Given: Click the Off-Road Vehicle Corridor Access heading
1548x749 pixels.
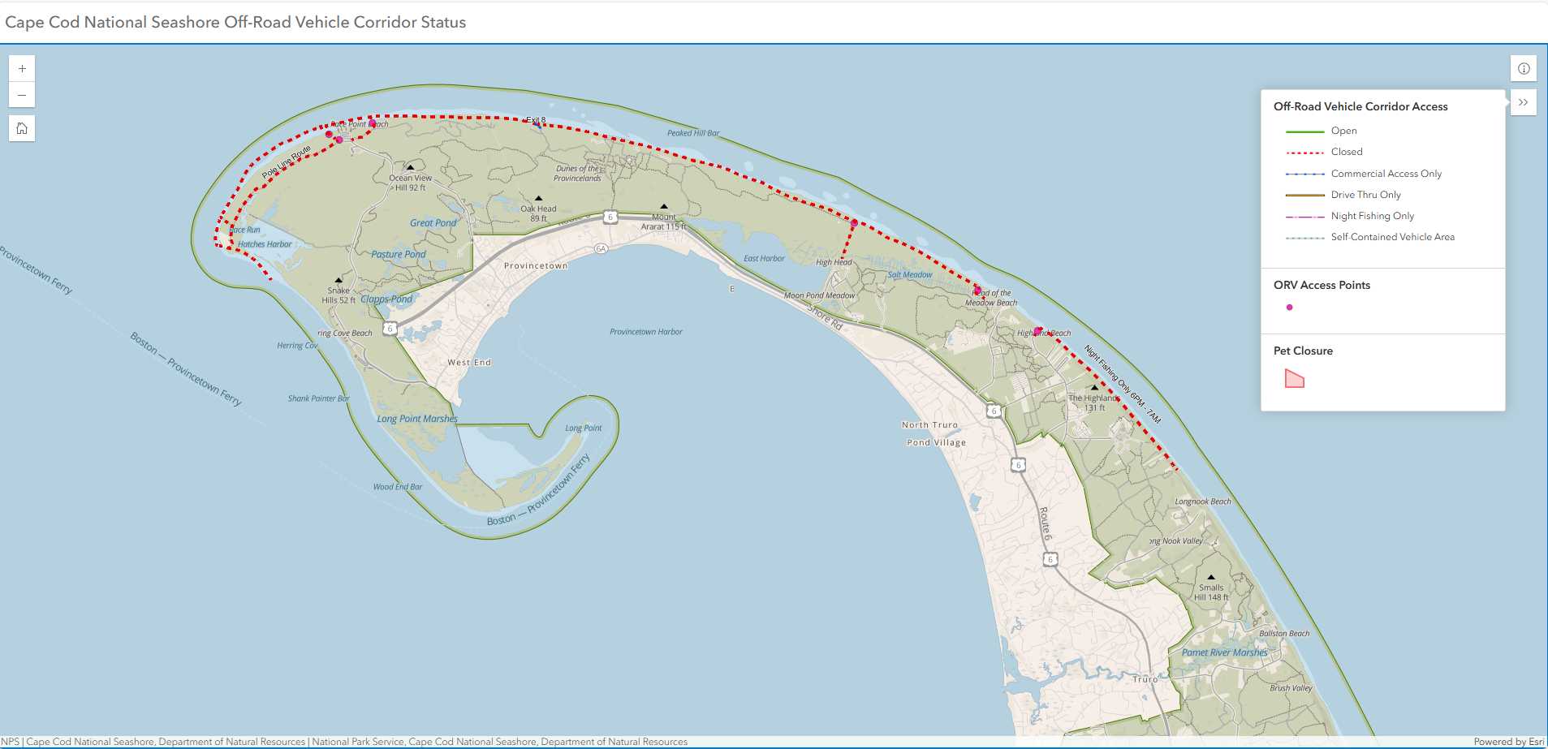Looking at the screenshot, I should [1360, 106].
